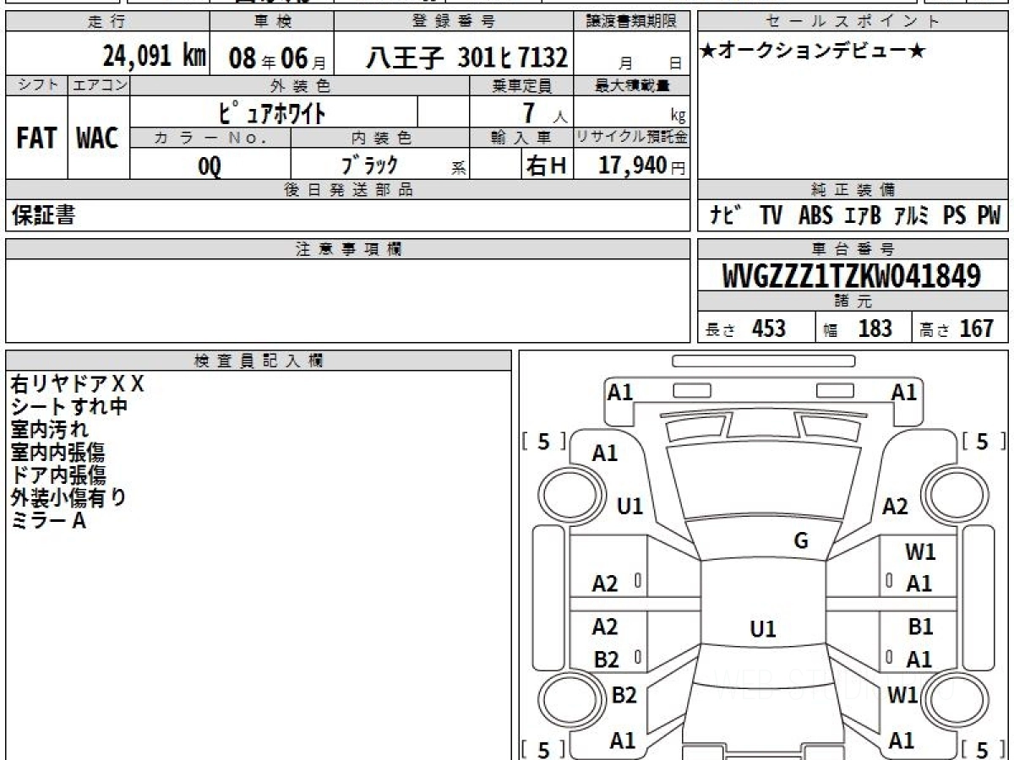Click the カラーNo. header
Image resolution: width=1014 pixels, height=760 pixels.
tap(210, 138)
